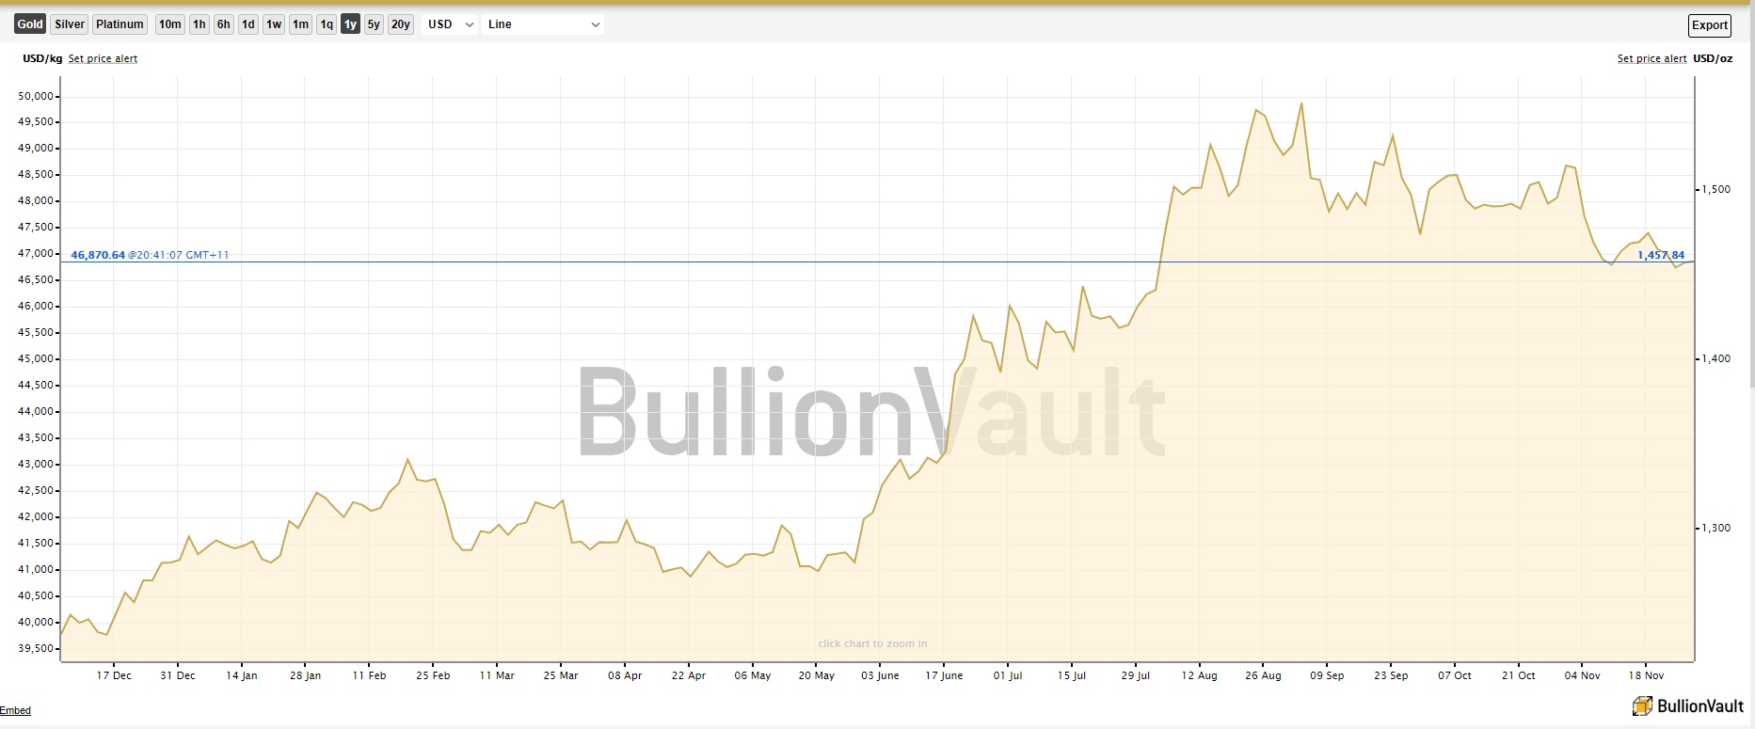Set chart range to 1w

click(x=274, y=24)
